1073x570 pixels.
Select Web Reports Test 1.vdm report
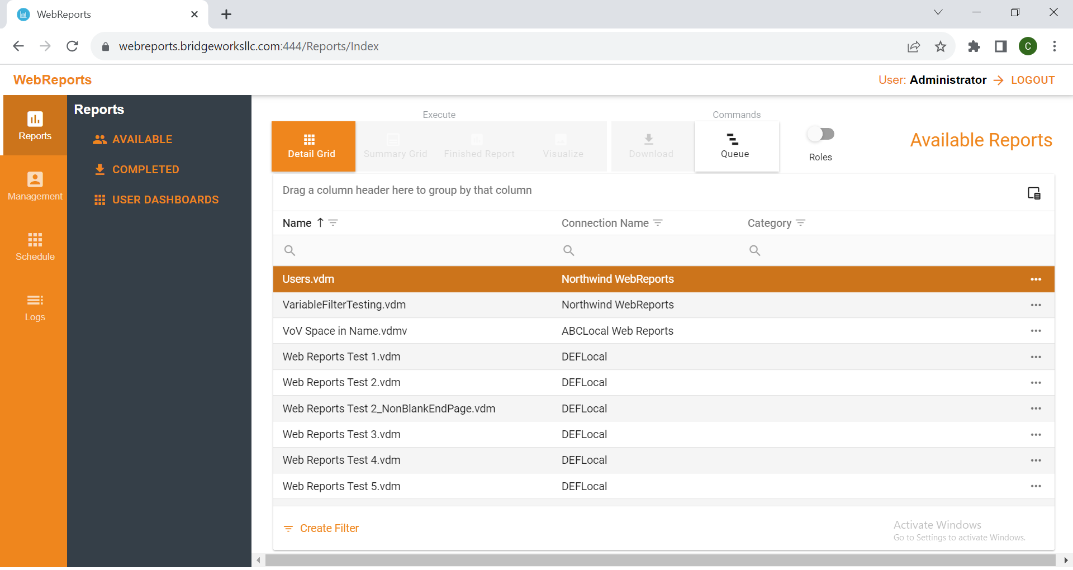(x=663, y=357)
